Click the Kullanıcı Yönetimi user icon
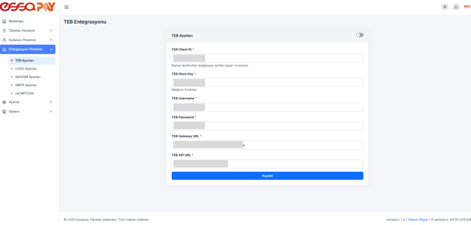Viewport: 471px width, 225px height. pos(4,40)
